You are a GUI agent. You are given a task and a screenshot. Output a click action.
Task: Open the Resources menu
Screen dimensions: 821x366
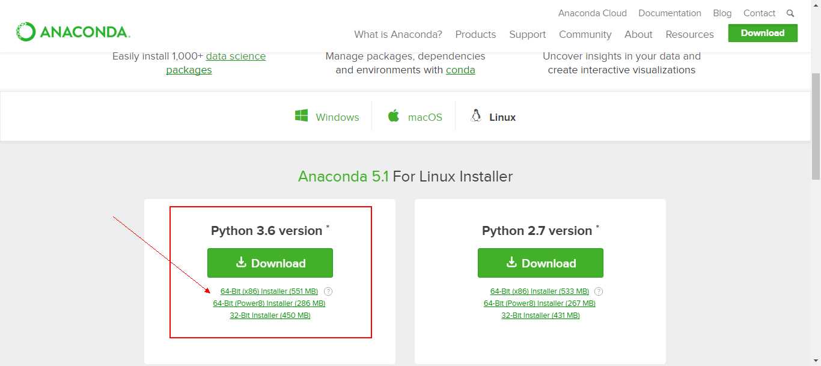(x=689, y=34)
